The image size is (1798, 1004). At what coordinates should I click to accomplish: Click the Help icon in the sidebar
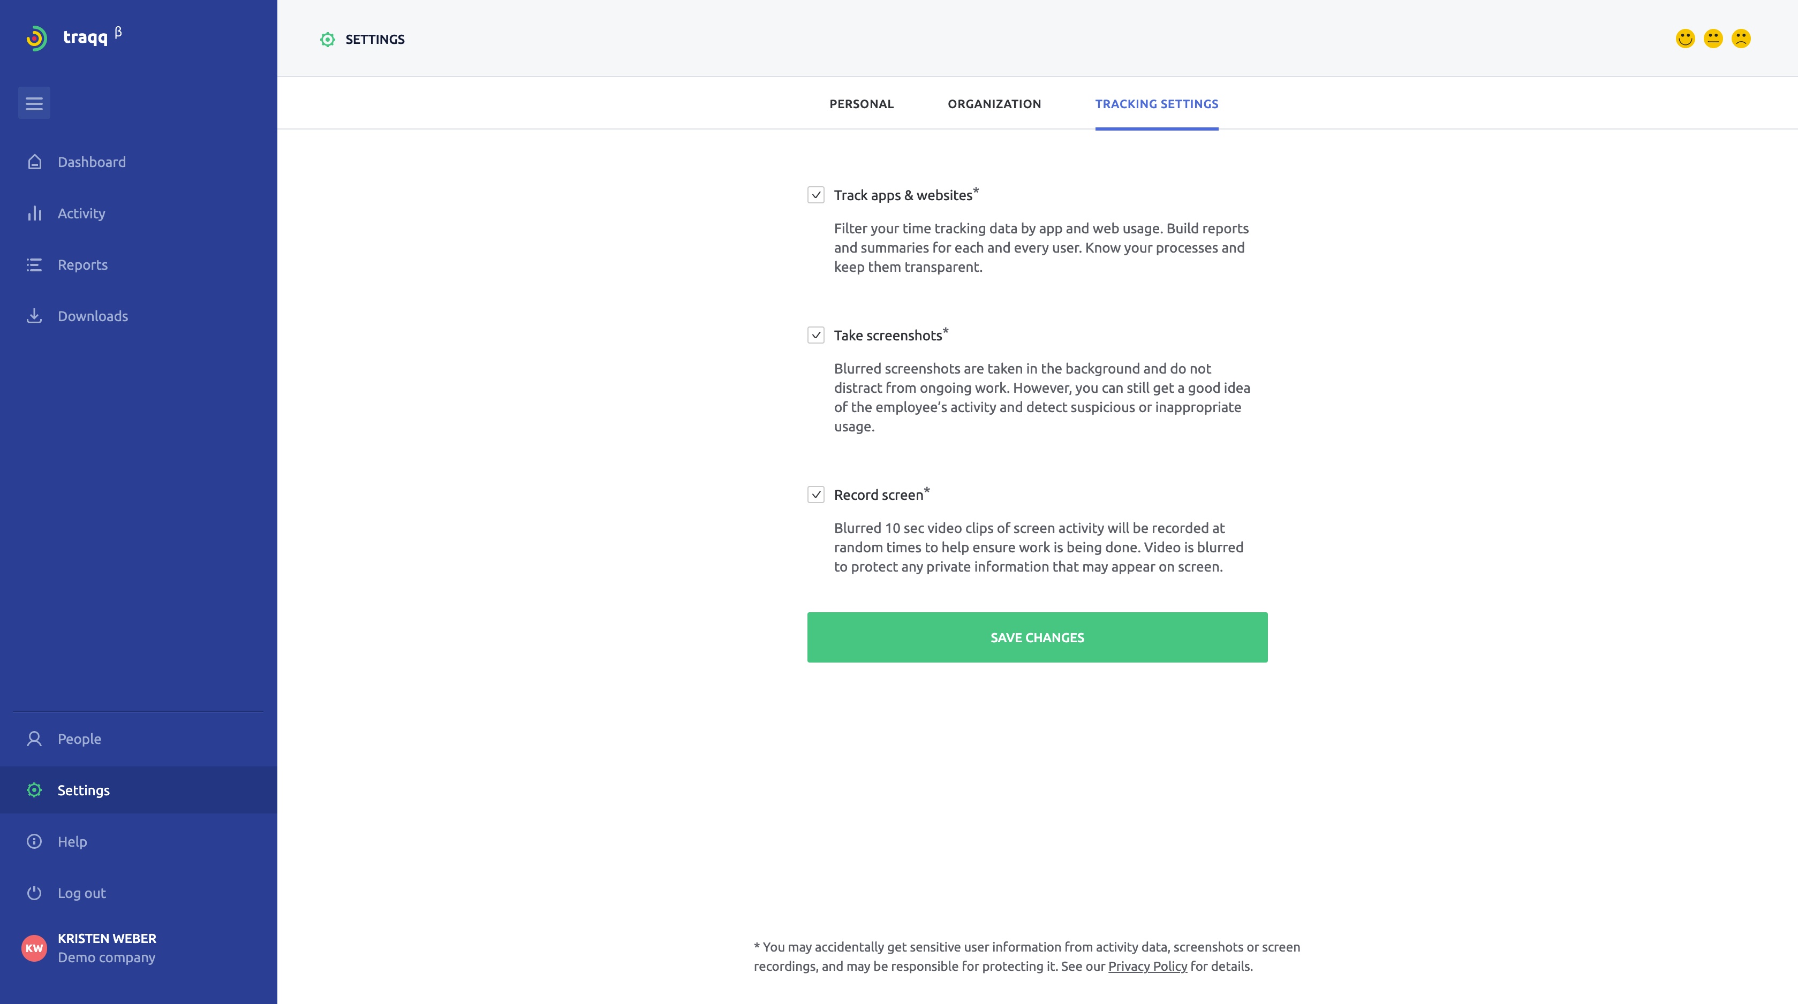click(34, 841)
